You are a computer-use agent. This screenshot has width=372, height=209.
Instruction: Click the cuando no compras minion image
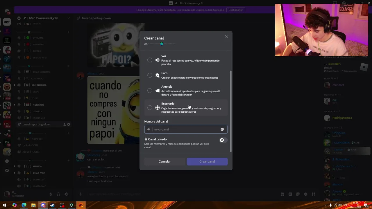pos(113,110)
